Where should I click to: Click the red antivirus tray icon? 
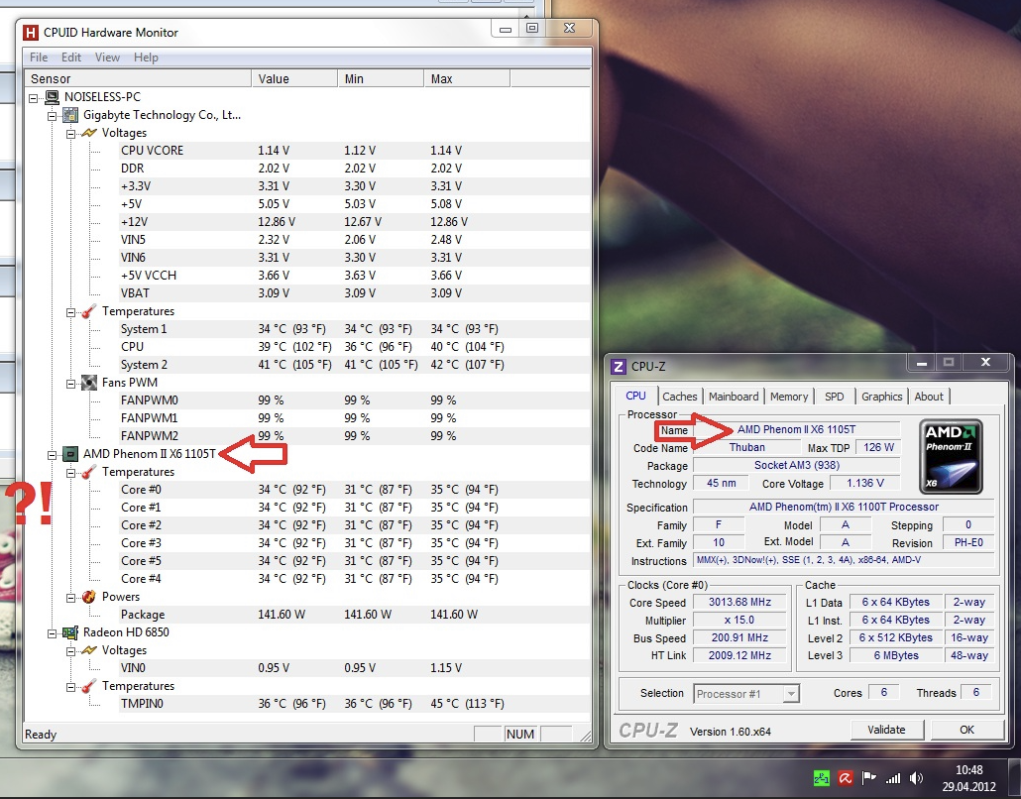click(x=846, y=777)
